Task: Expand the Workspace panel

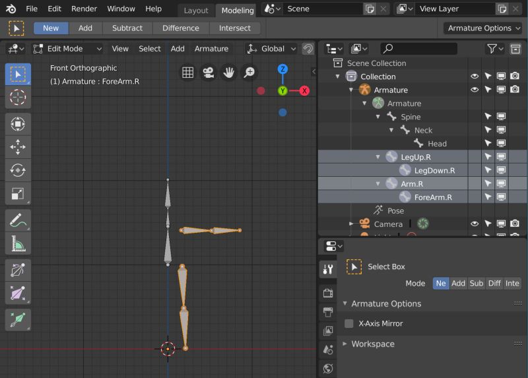Action: [x=345, y=344]
